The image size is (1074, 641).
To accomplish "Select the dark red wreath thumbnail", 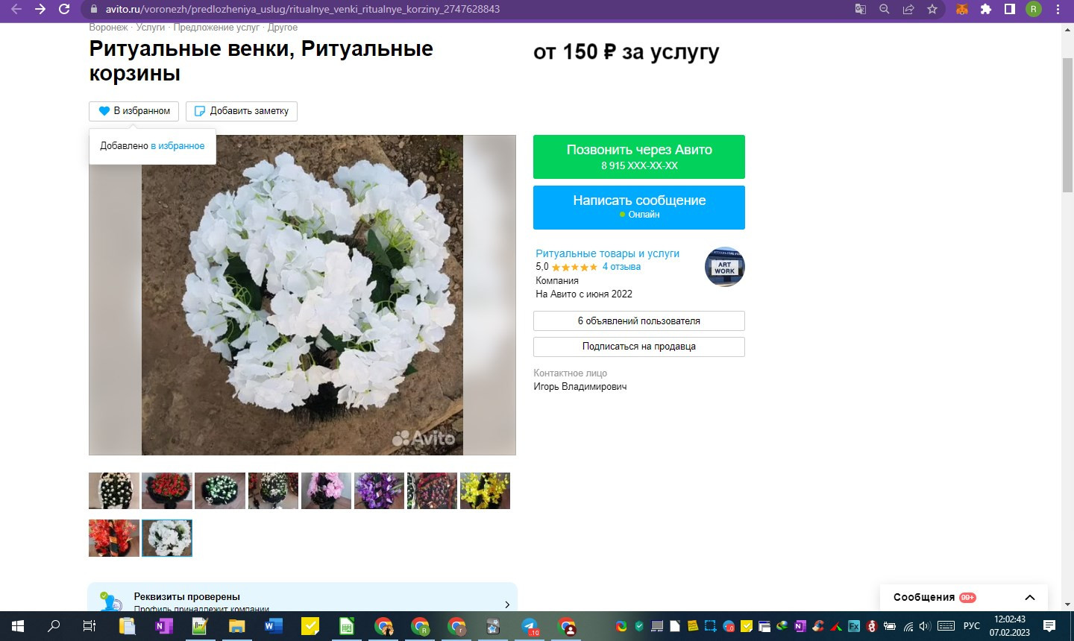I will pos(432,491).
